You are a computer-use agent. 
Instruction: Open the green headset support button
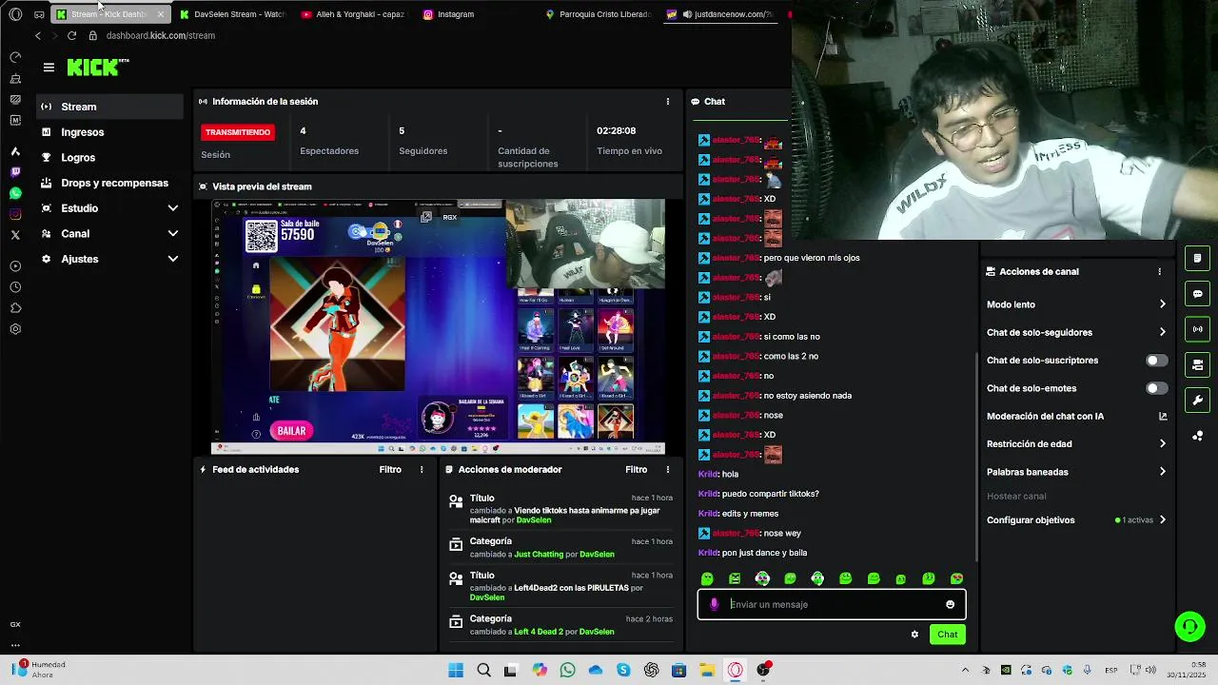click(1189, 626)
